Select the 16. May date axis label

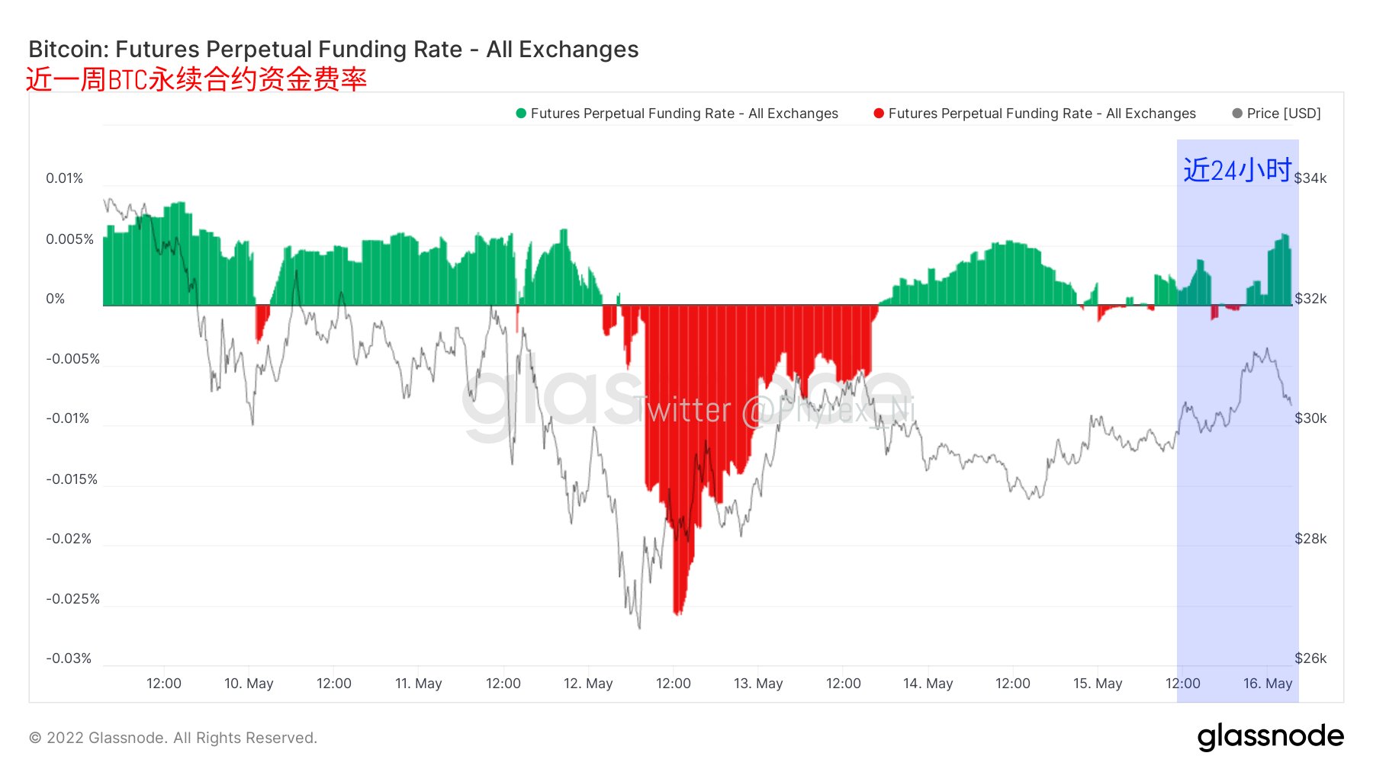click(x=1268, y=684)
